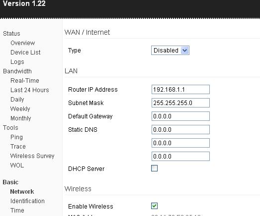Open the Overview status page
This screenshot has height=216, width=260.
pyautogui.click(x=23, y=43)
